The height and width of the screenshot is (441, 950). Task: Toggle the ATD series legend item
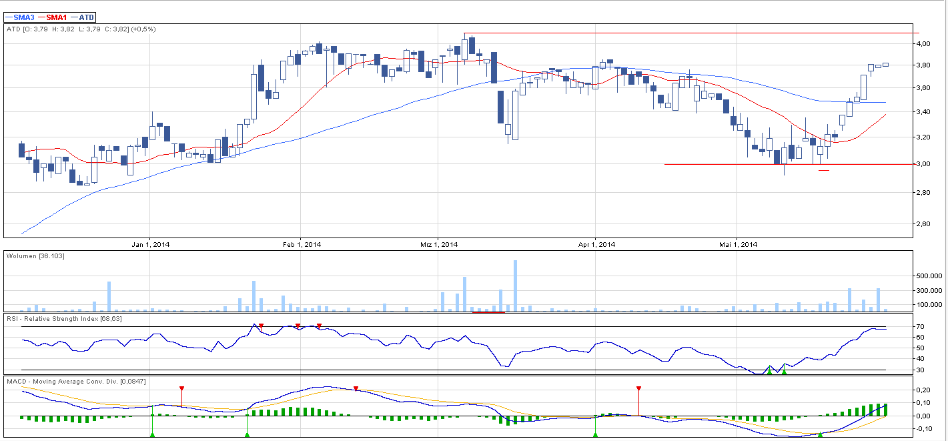click(87, 17)
